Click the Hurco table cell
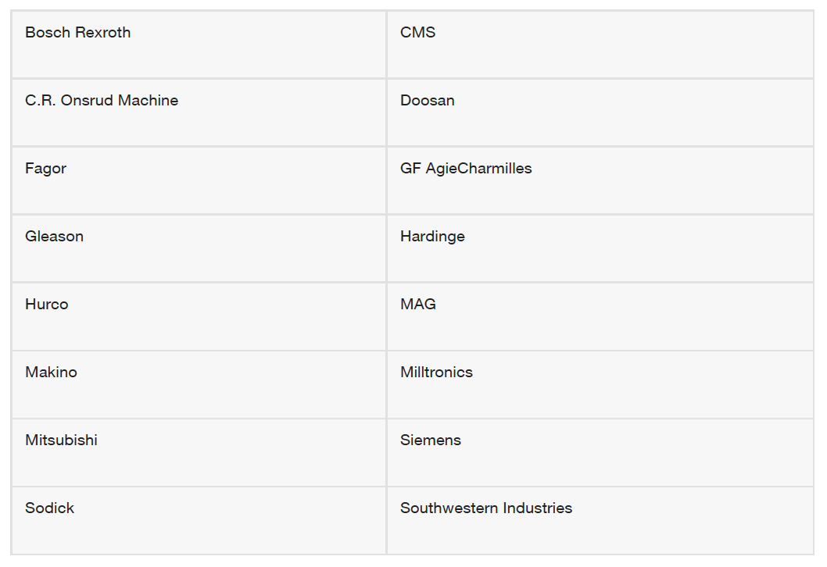 pos(199,317)
